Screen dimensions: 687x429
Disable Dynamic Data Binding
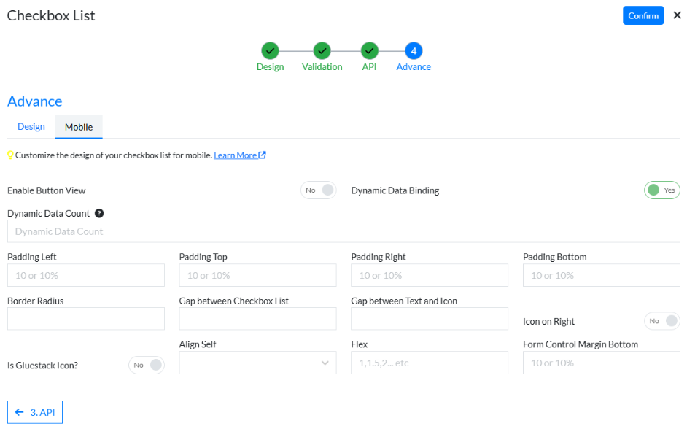[661, 190]
